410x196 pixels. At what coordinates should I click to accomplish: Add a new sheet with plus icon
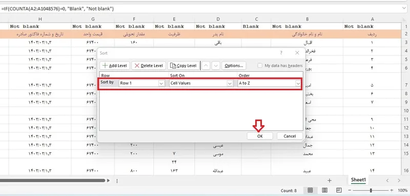pyautogui.click(x=330, y=180)
